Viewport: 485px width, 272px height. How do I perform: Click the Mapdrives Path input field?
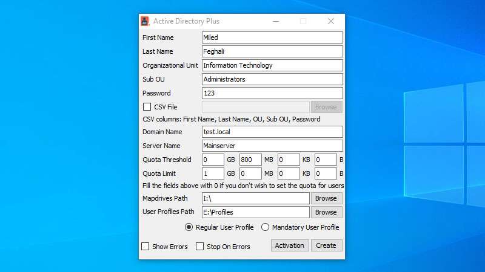click(x=255, y=198)
